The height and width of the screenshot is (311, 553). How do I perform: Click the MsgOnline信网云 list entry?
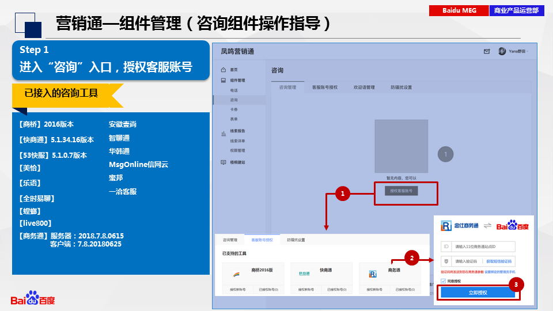139,164
